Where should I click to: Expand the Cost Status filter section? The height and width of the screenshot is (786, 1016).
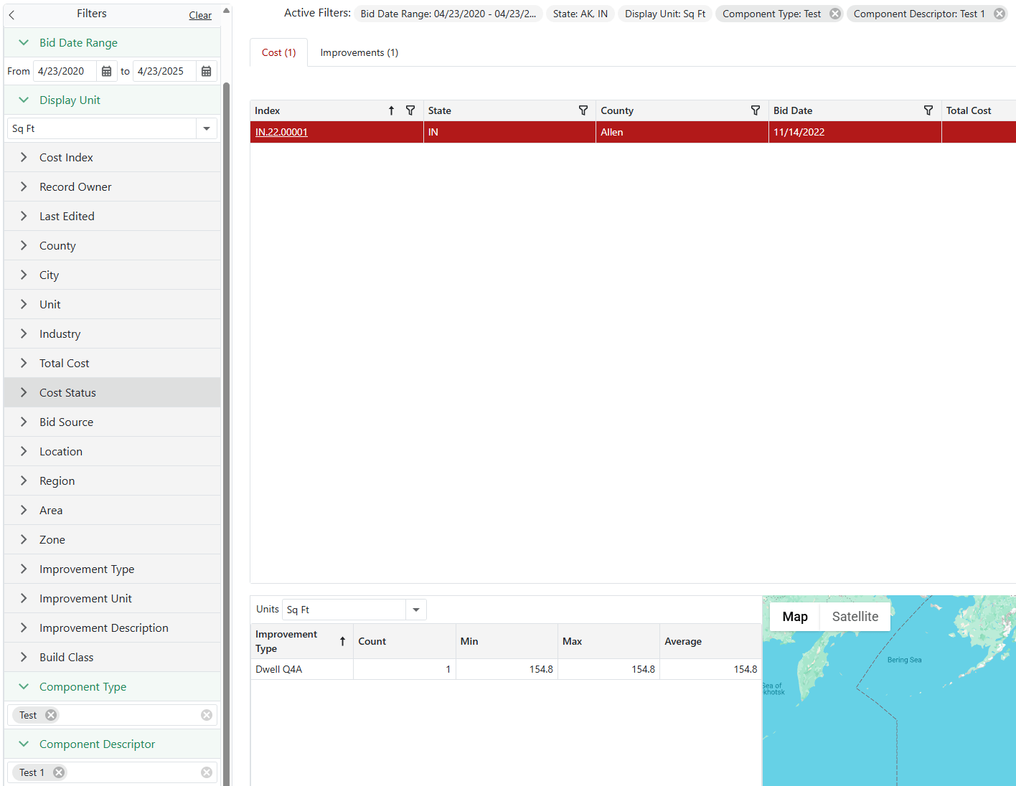tap(67, 393)
